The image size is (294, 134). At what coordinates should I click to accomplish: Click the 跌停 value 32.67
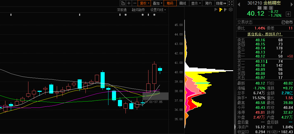pos(288,113)
